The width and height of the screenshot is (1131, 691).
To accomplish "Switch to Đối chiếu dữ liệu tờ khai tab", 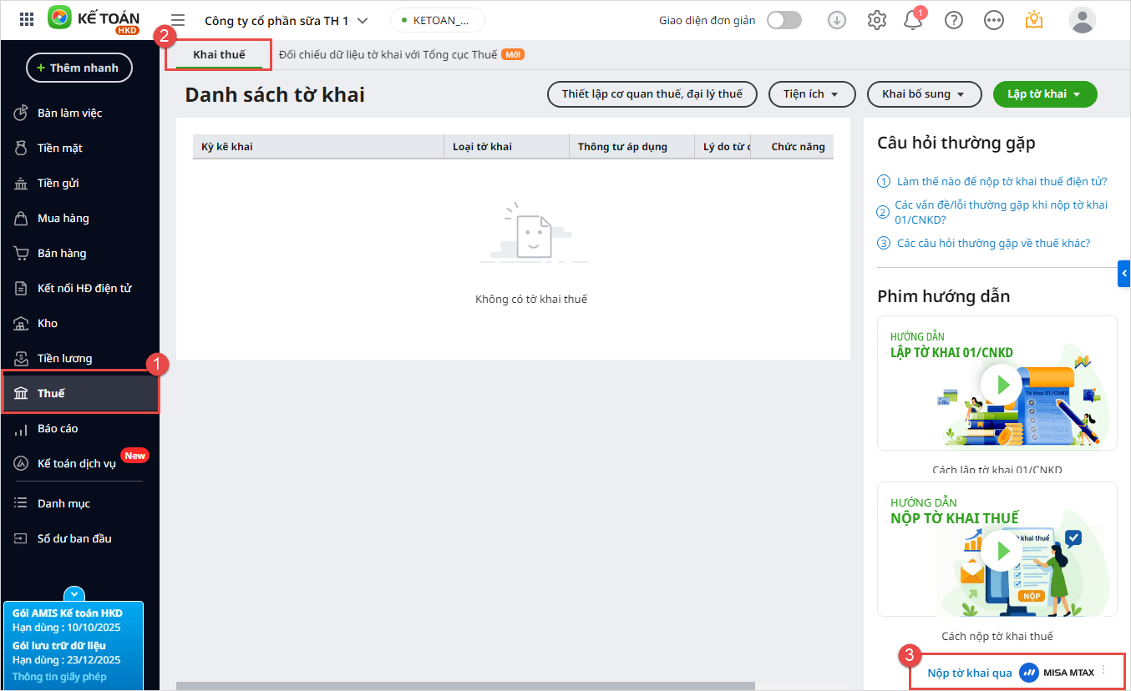I will click(x=388, y=54).
